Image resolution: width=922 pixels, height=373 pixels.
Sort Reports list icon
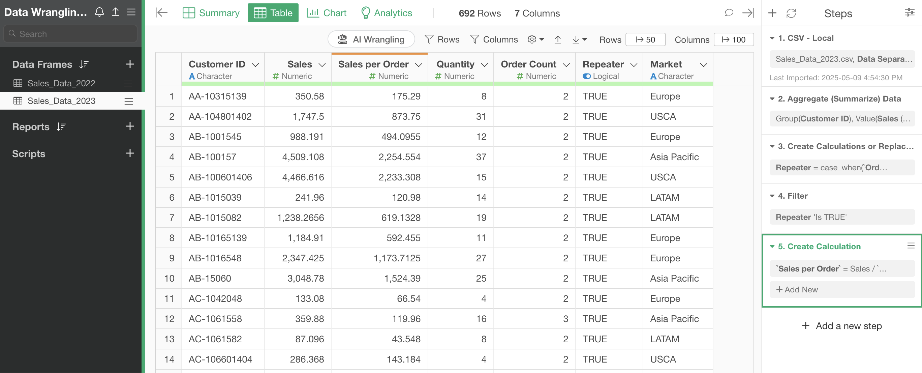coord(61,126)
